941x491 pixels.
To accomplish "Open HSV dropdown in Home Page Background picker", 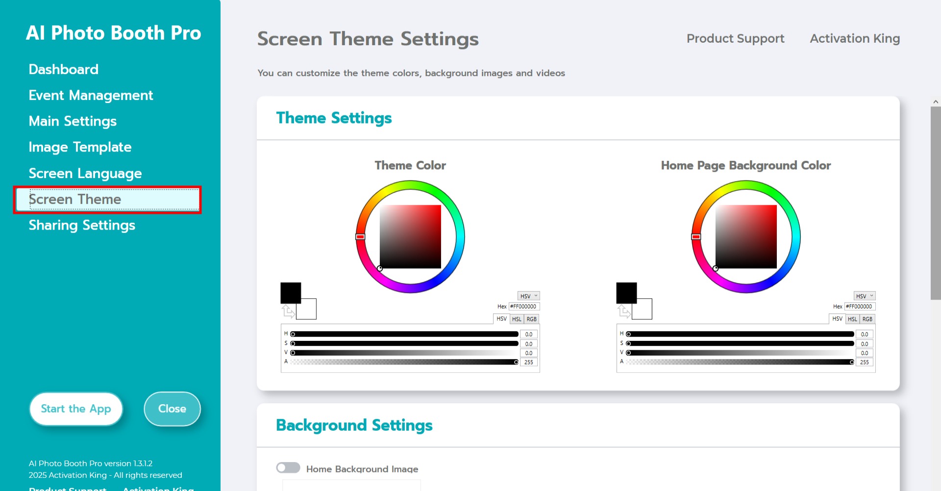I will click(864, 296).
